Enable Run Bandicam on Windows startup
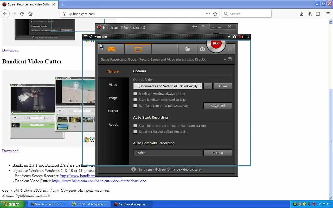Viewport: 333px width, 208px height. tap(135, 106)
